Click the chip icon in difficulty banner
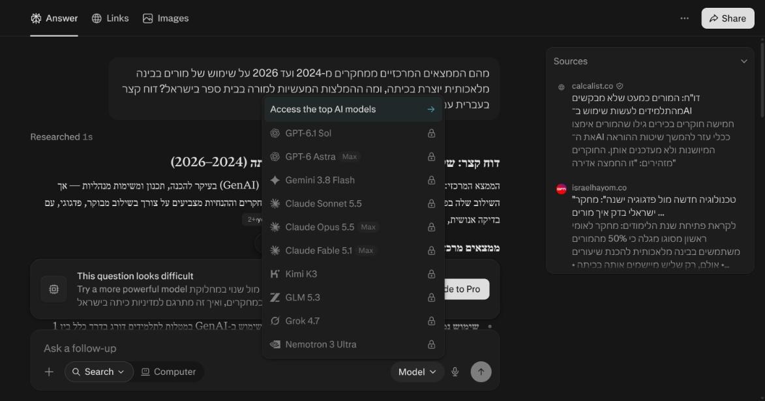 53,290
